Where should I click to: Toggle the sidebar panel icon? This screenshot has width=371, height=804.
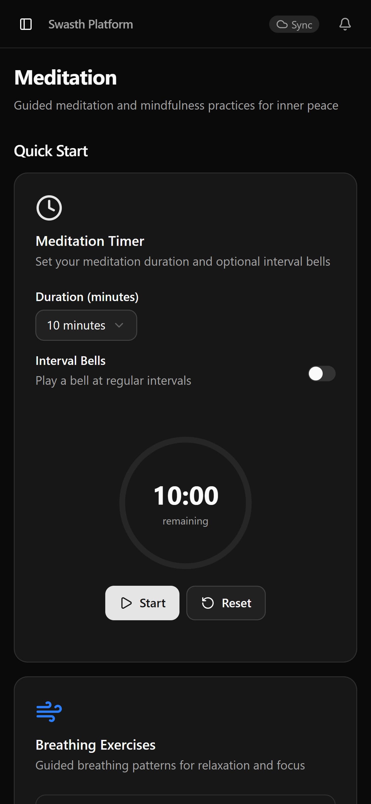pyautogui.click(x=26, y=24)
